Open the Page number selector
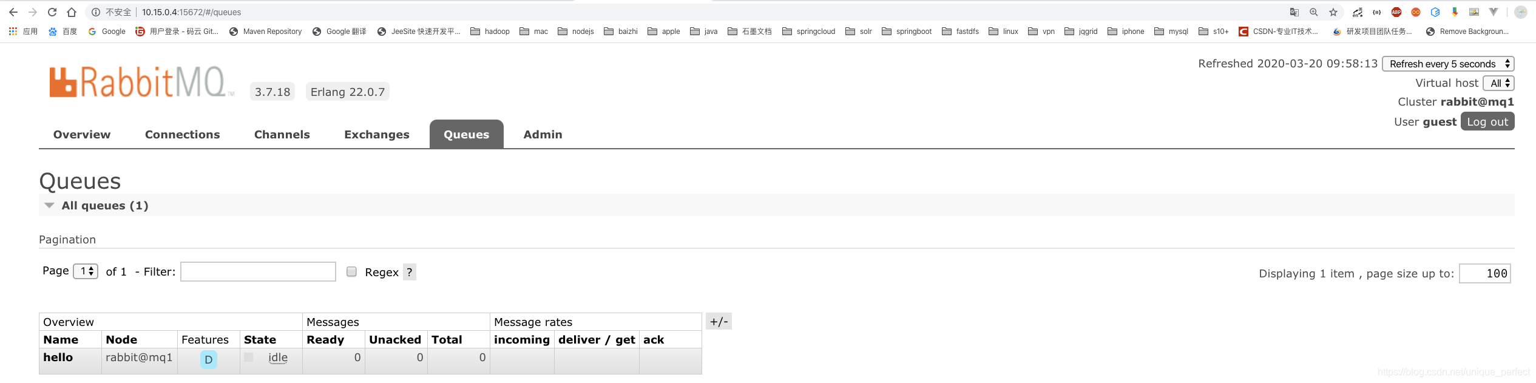Image resolution: width=1536 pixels, height=383 pixels. coord(86,271)
